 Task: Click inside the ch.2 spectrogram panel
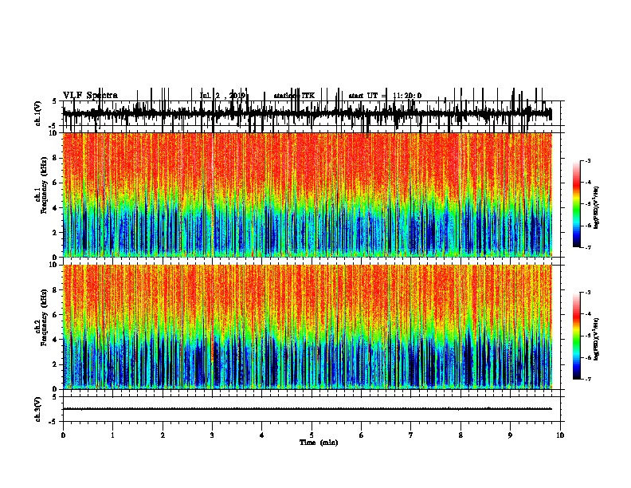click(307, 327)
